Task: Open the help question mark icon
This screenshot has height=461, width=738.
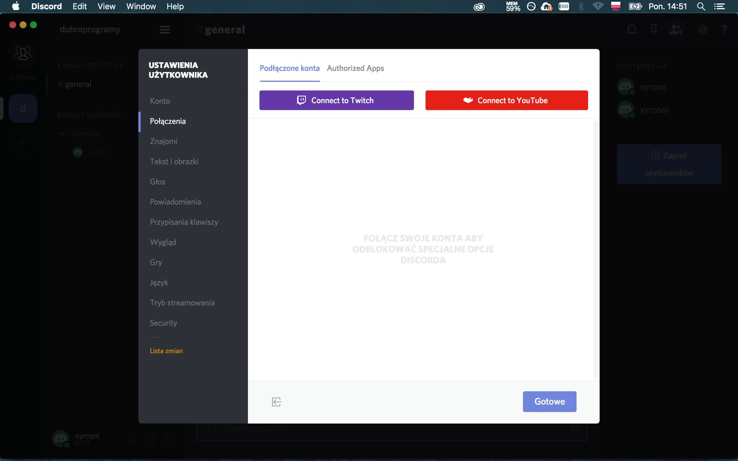Action: pos(724,30)
